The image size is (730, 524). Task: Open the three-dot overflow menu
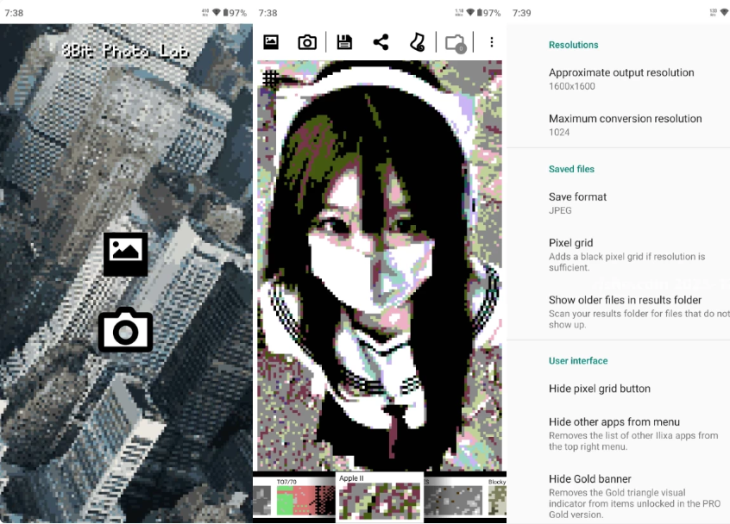pos(492,41)
